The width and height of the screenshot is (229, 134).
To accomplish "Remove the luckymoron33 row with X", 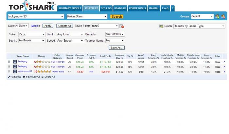I will click(224, 72).
